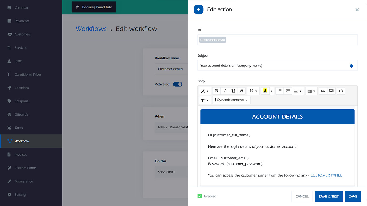
Task: Open Settings from the sidebar
Action: click(31, 195)
